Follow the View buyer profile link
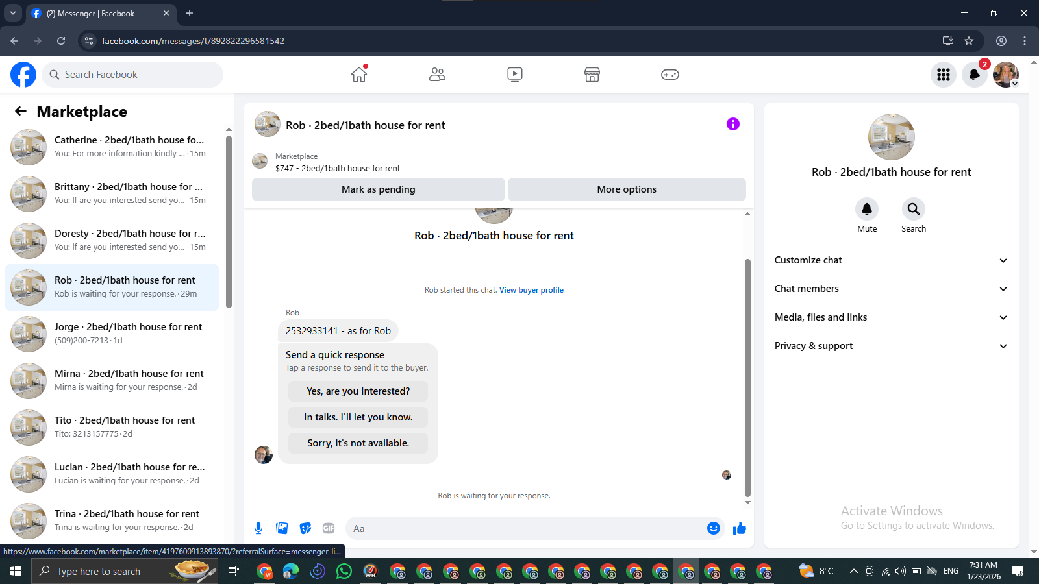This screenshot has height=584, width=1039. 531,290
